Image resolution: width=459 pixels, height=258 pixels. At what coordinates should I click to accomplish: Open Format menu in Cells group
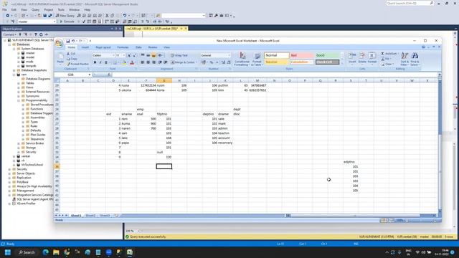click(x=372, y=59)
